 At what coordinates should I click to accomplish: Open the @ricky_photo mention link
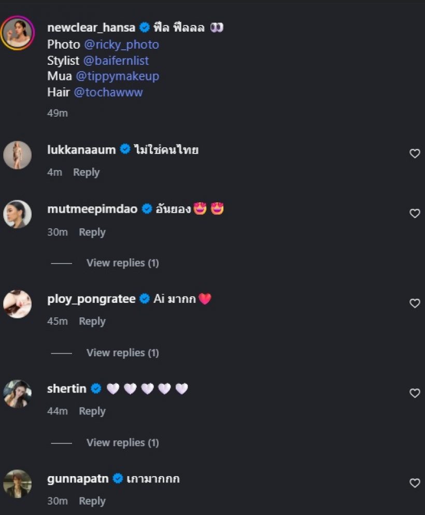coord(121,45)
